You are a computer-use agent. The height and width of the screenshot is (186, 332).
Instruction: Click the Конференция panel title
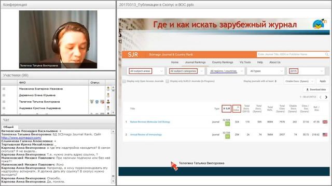point(15,5)
